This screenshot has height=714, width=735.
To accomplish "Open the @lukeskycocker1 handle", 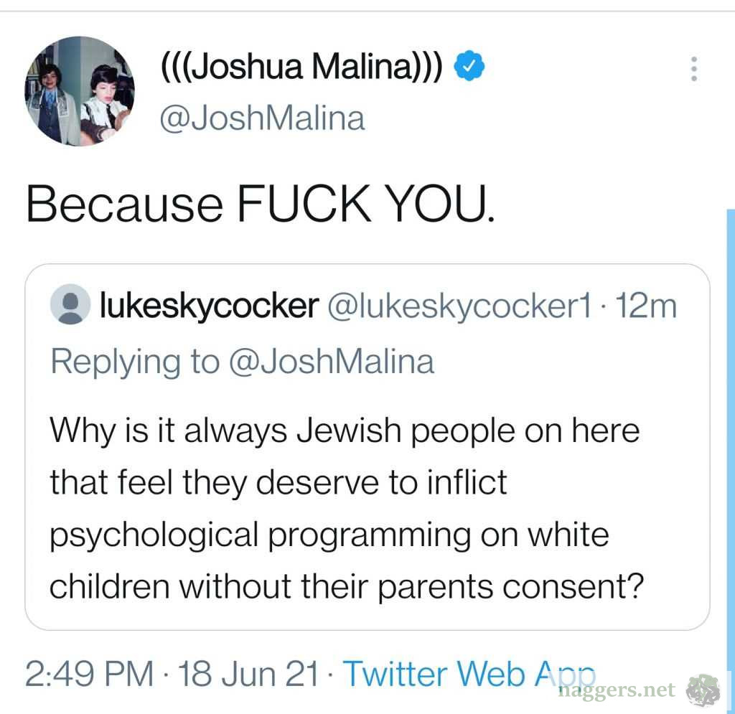I will [459, 306].
